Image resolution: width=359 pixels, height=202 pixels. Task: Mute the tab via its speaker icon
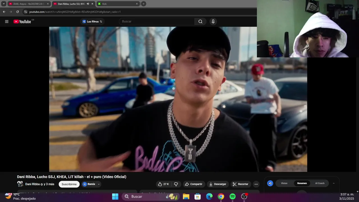(88, 4)
